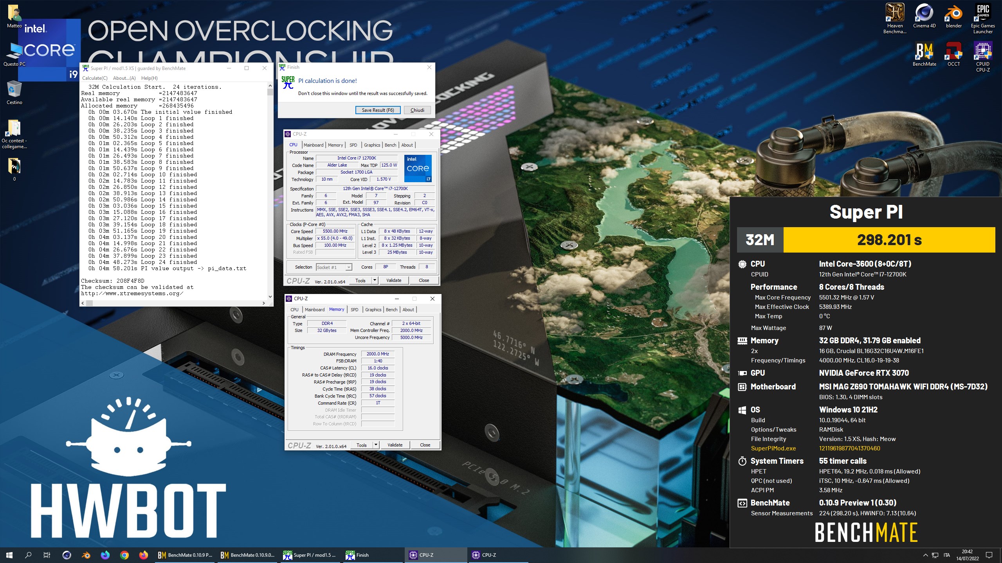The image size is (1002, 563).
Task: Select About tab in top CPU-Z window
Action: 407,145
